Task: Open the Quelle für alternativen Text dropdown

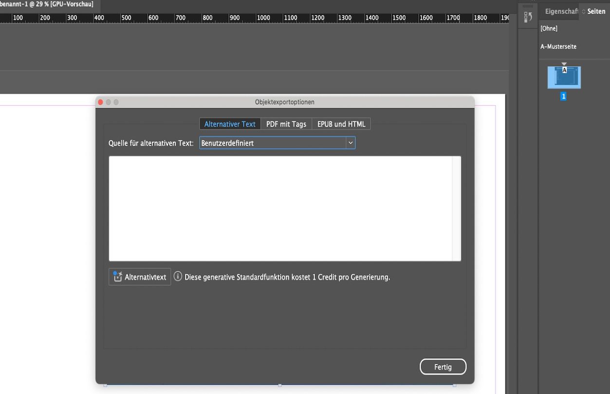Action: (x=277, y=143)
